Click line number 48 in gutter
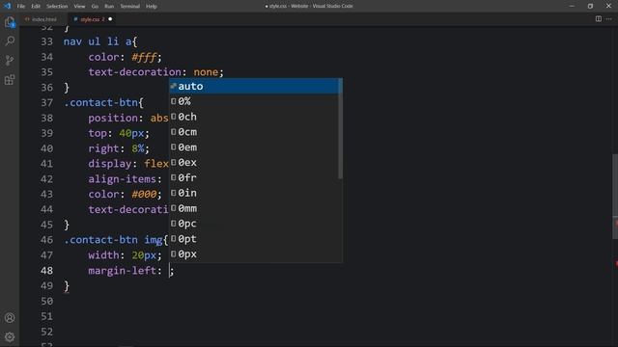This screenshot has width=618, height=347. pyautogui.click(x=46, y=271)
